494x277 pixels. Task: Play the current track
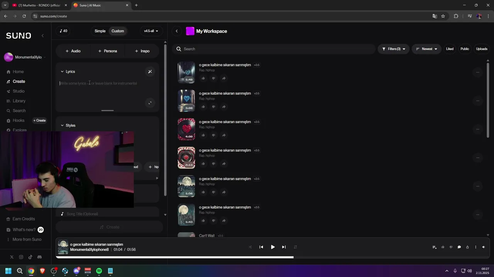[273, 247]
